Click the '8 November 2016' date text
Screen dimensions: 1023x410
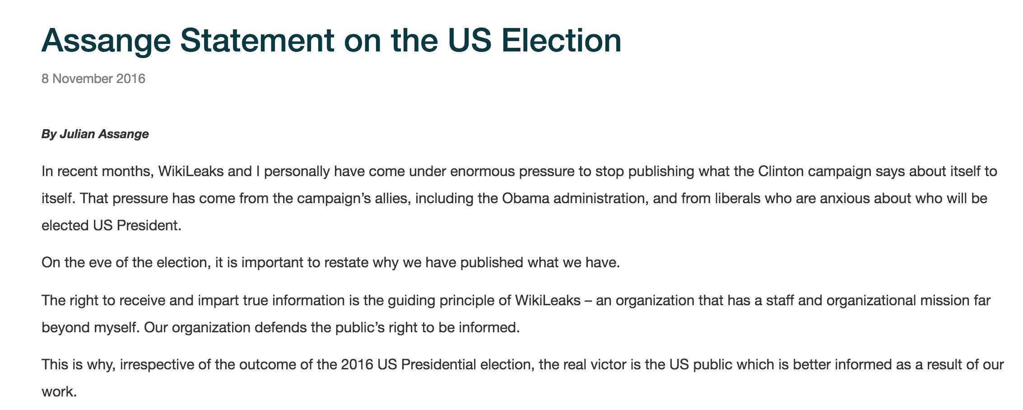[93, 79]
